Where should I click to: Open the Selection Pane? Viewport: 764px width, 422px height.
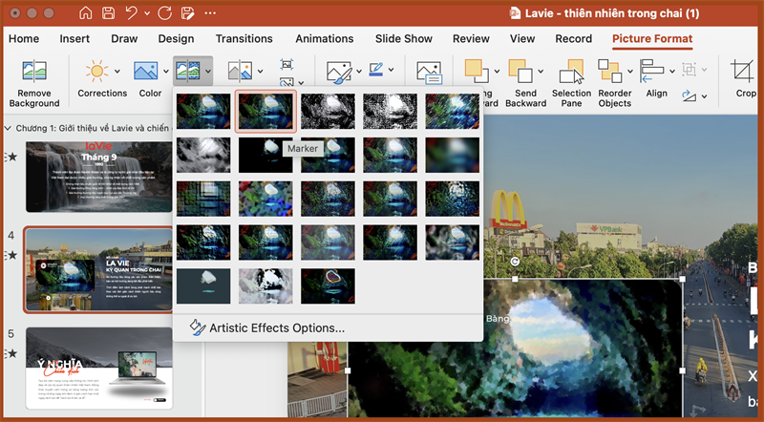[571, 73]
